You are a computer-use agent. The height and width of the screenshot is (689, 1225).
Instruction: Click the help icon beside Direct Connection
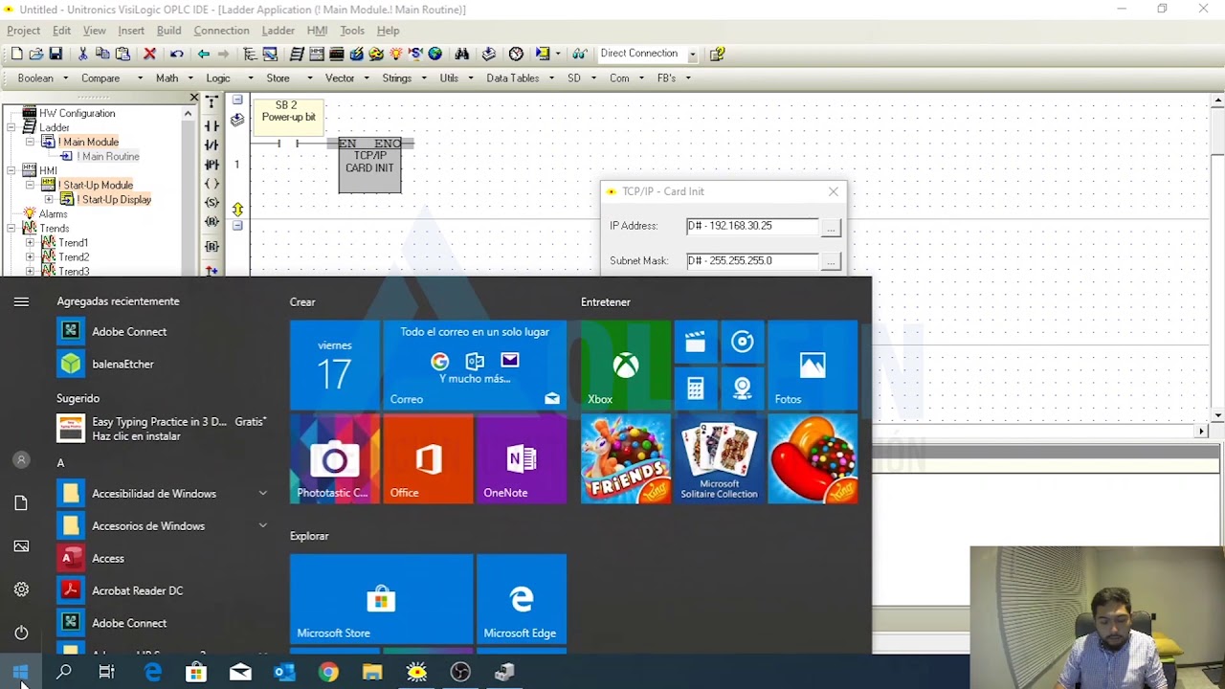(x=717, y=54)
